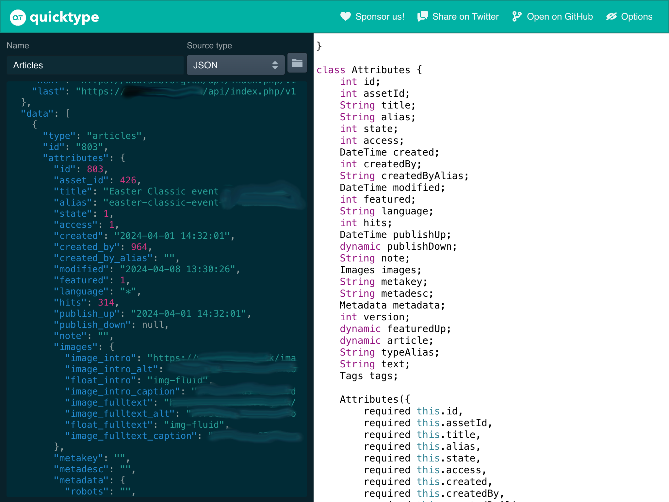Click the "metadata" object opening line
Image resolution: width=669 pixels, height=502 pixels.
(81, 480)
